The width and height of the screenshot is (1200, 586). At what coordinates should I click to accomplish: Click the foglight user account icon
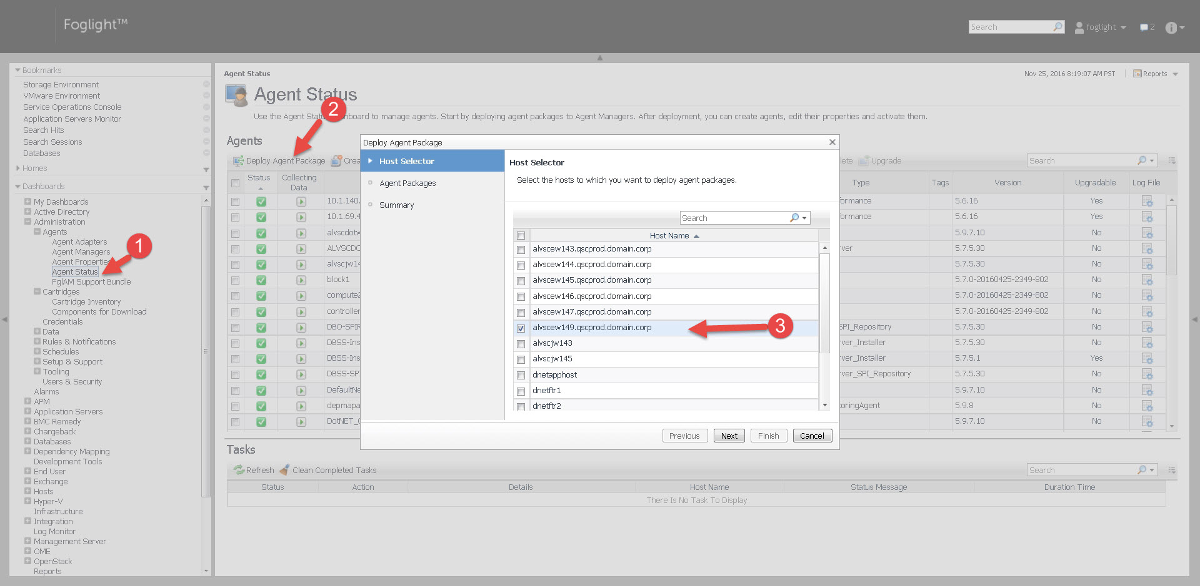pyautogui.click(x=1079, y=27)
